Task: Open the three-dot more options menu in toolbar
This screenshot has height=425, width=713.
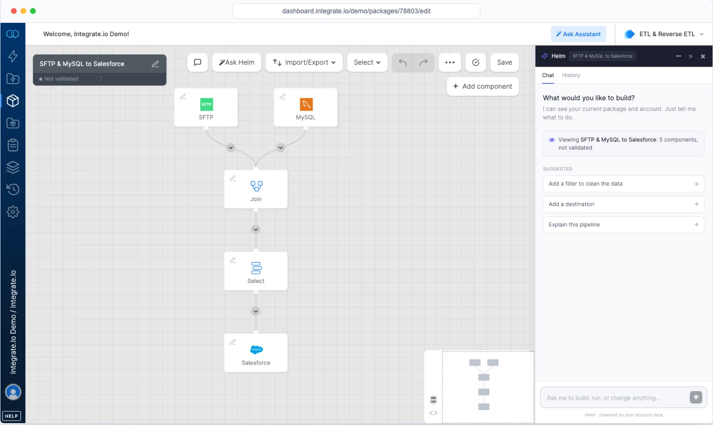Action: 450,62
